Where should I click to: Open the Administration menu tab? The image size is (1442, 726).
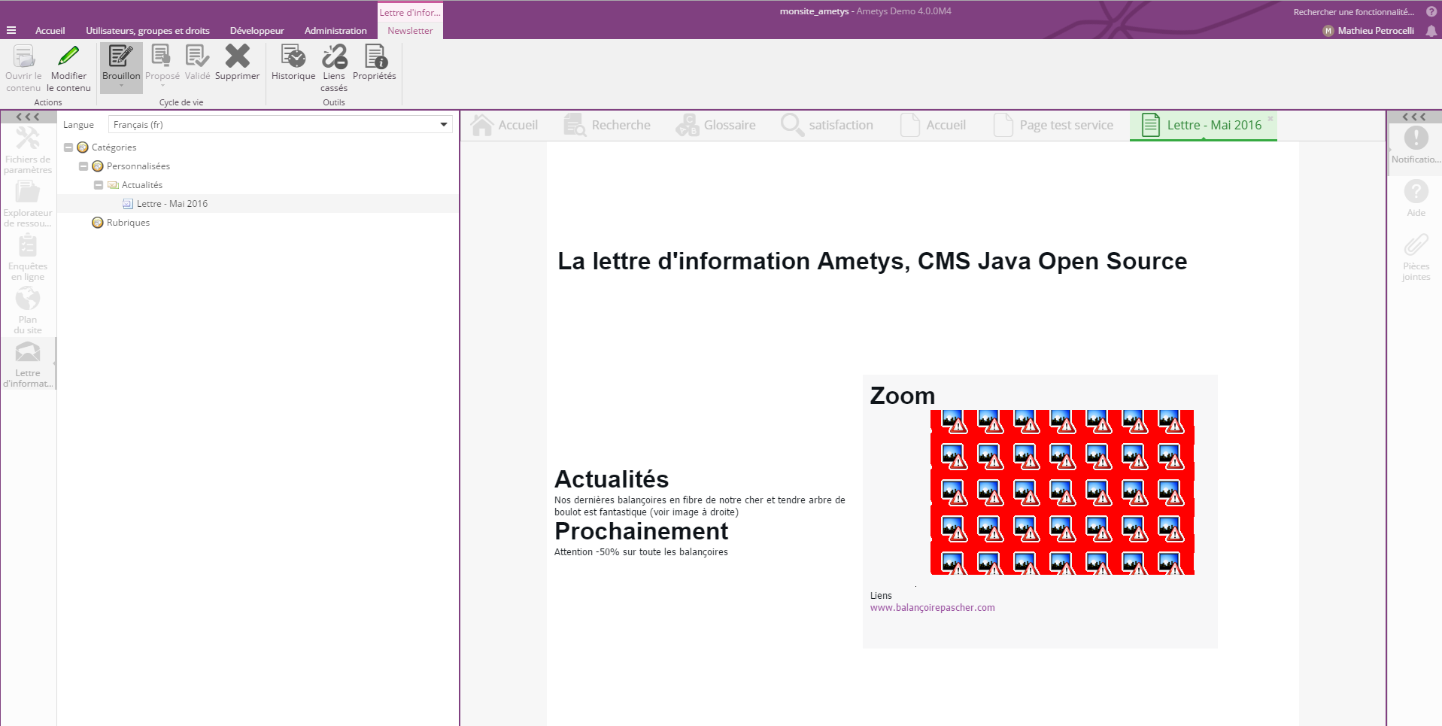tap(335, 31)
